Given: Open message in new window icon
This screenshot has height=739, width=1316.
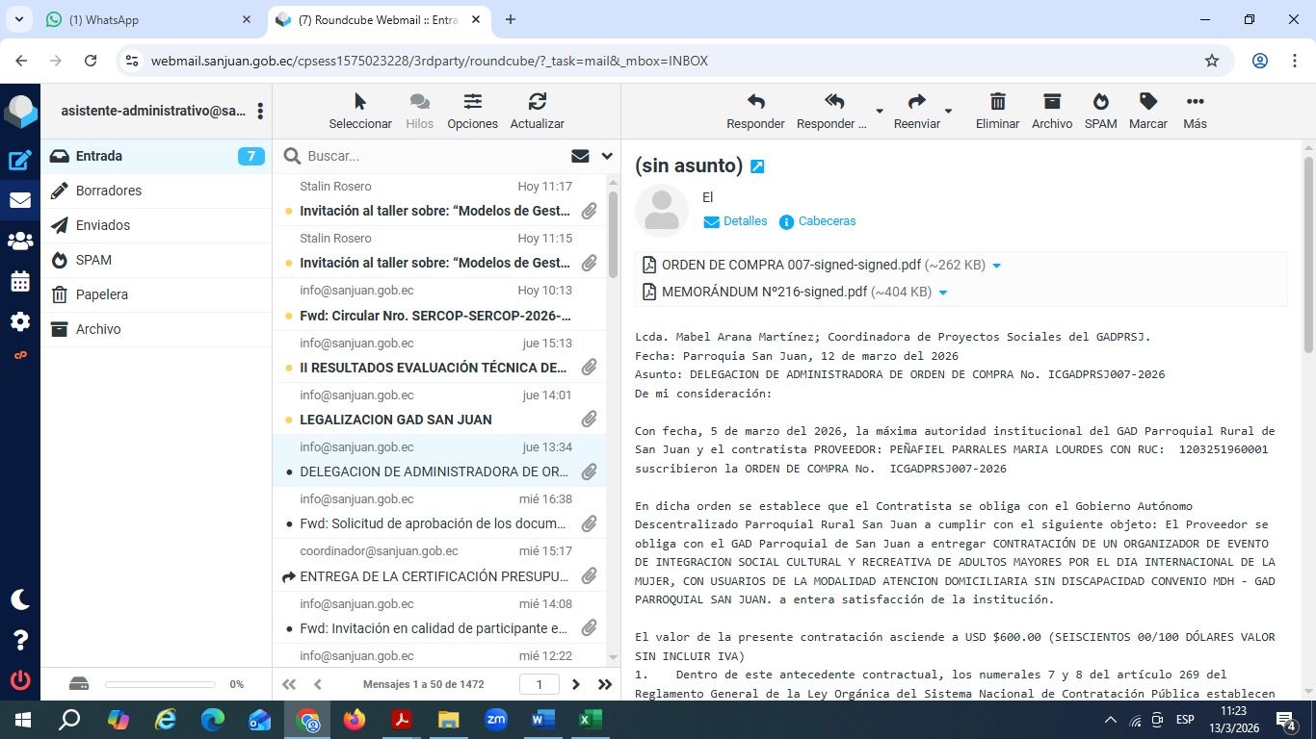Looking at the screenshot, I should [x=757, y=166].
